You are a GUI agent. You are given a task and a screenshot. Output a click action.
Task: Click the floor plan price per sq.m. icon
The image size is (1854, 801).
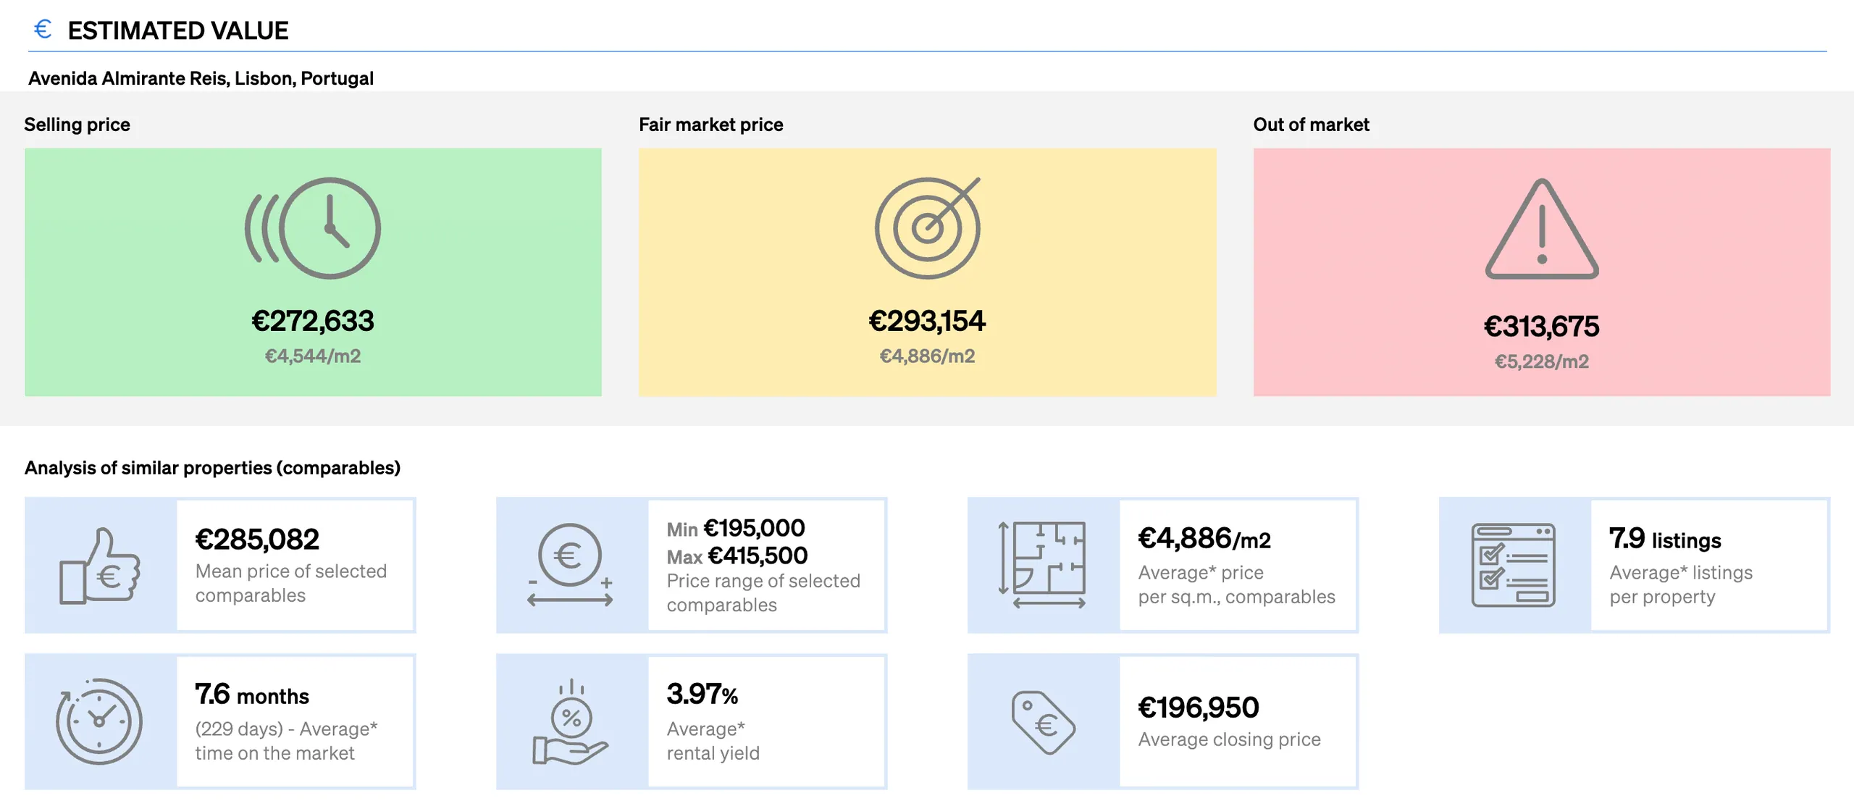click(1043, 565)
